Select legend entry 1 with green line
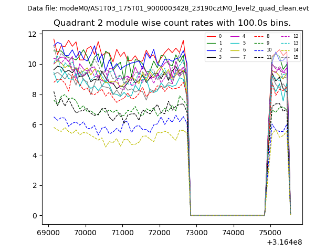 (211, 43)
